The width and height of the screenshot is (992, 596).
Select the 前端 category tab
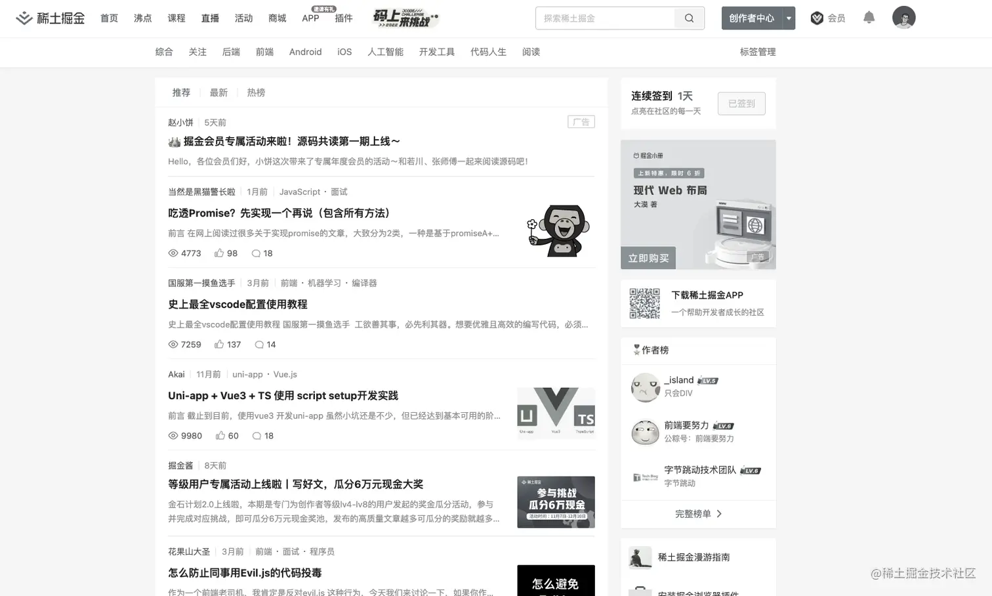(x=264, y=52)
